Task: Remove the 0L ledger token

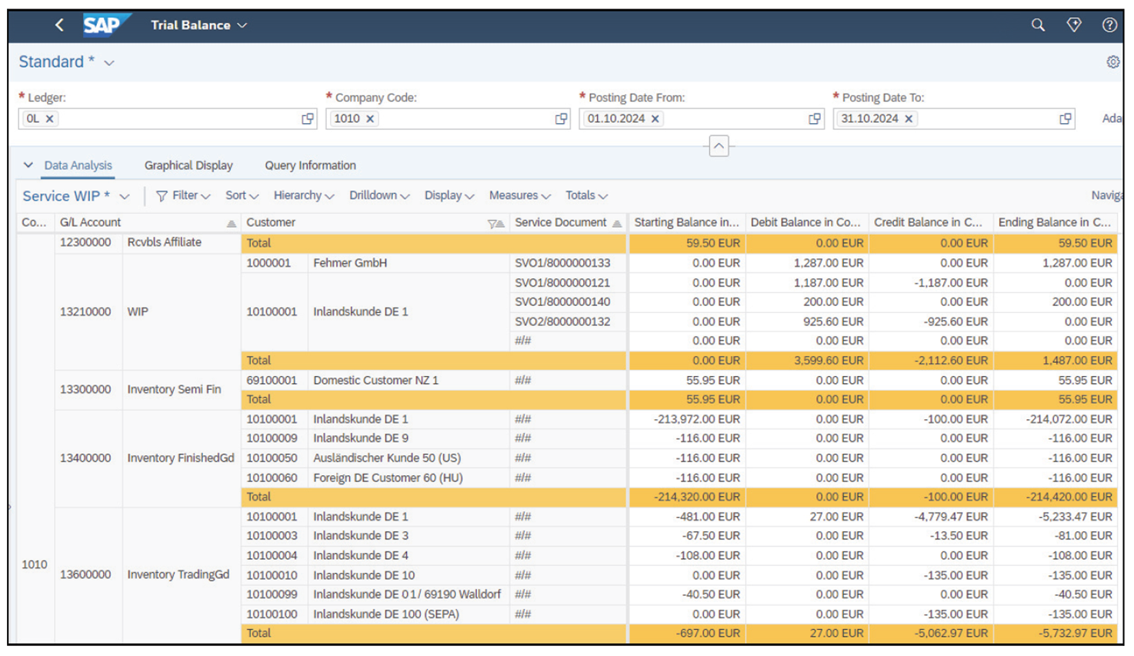Action: pyautogui.click(x=50, y=118)
